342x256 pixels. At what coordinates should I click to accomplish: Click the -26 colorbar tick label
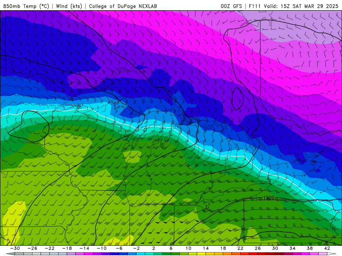32,248
